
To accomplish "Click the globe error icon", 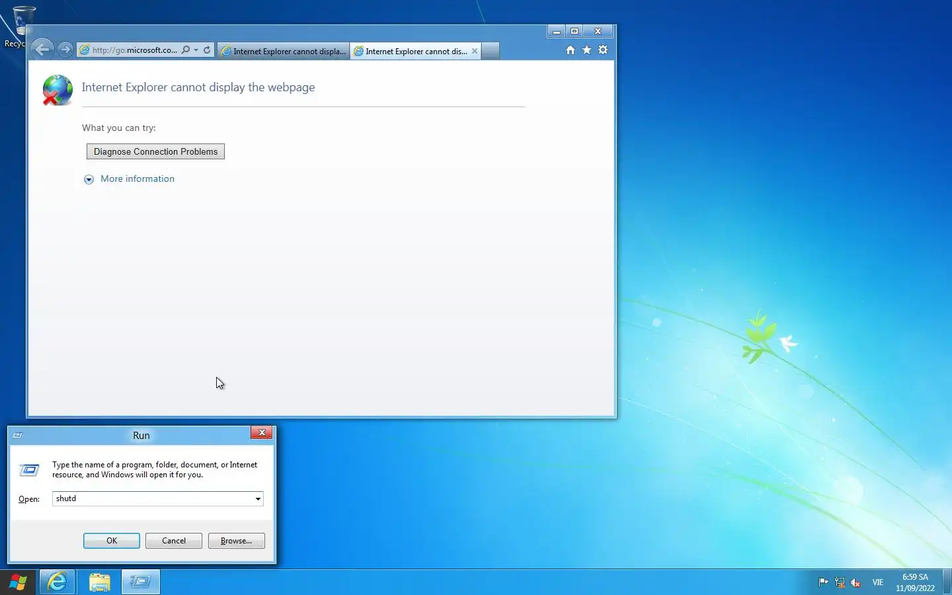I will click(x=58, y=90).
